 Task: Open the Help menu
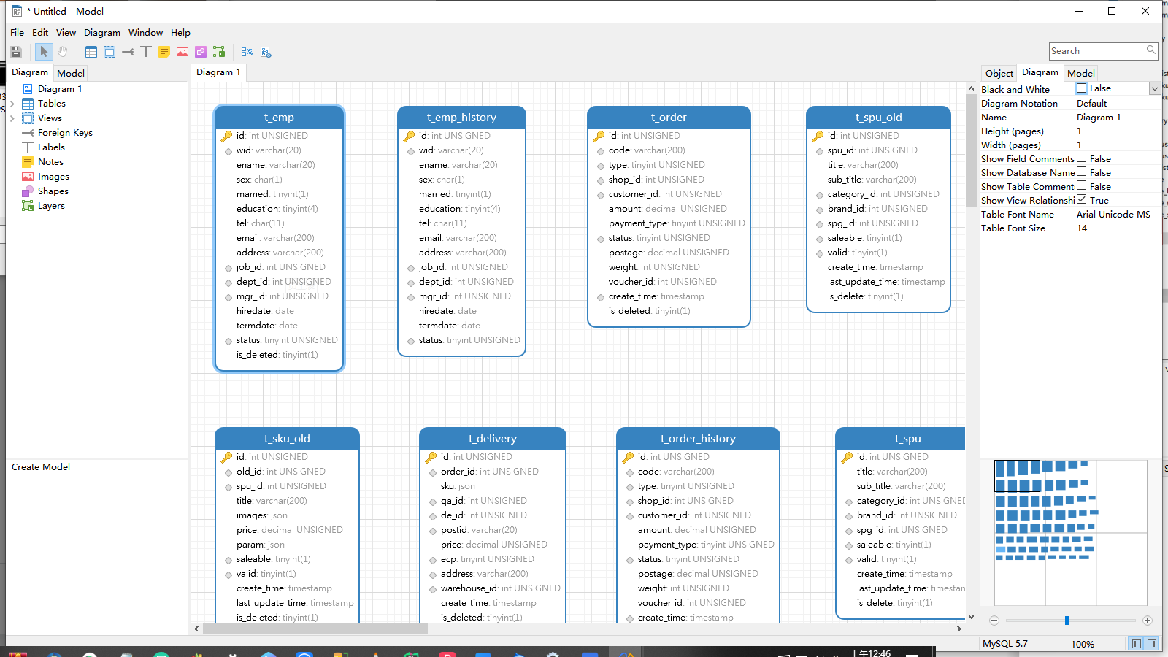pyautogui.click(x=180, y=33)
